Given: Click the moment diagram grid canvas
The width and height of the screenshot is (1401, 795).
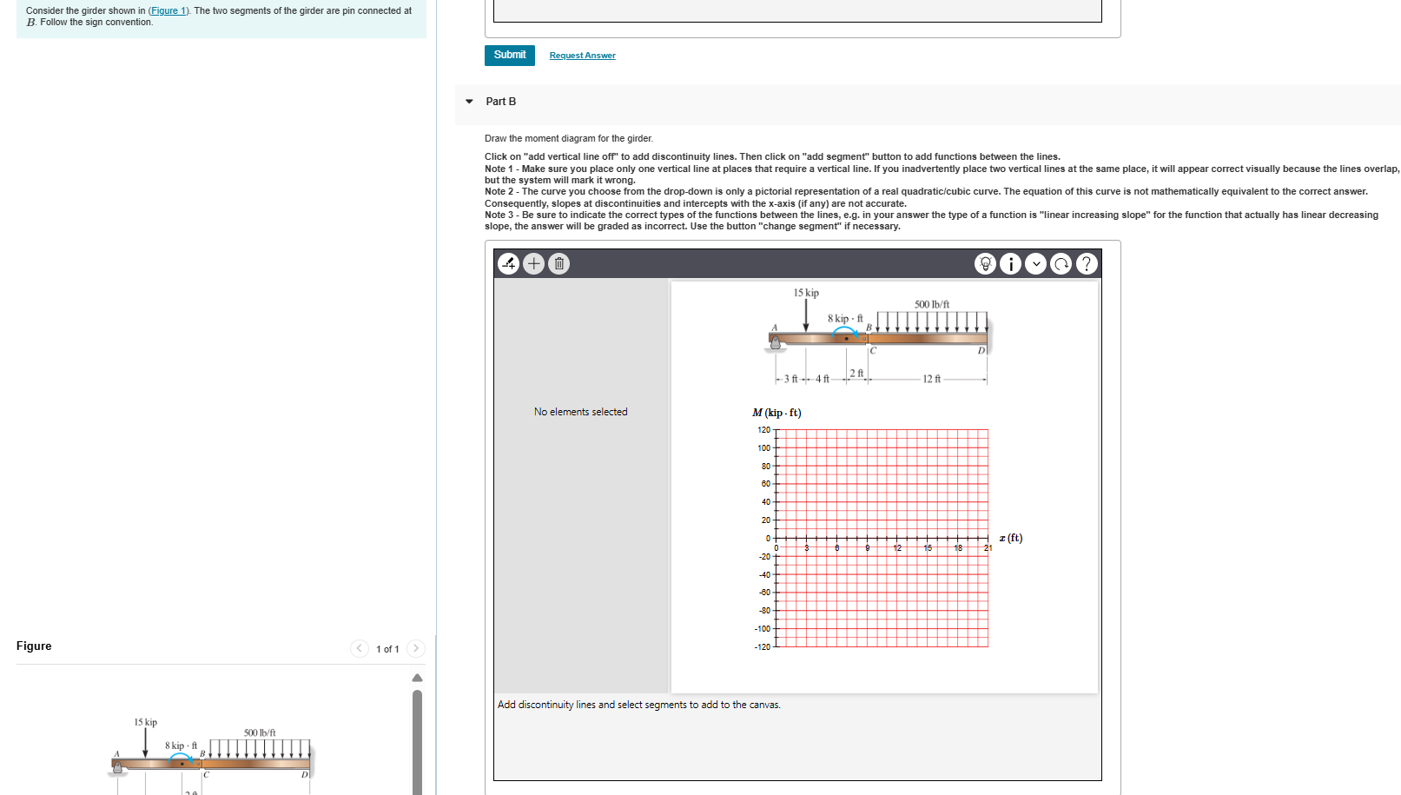Looking at the screenshot, I should click(x=882, y=538).
